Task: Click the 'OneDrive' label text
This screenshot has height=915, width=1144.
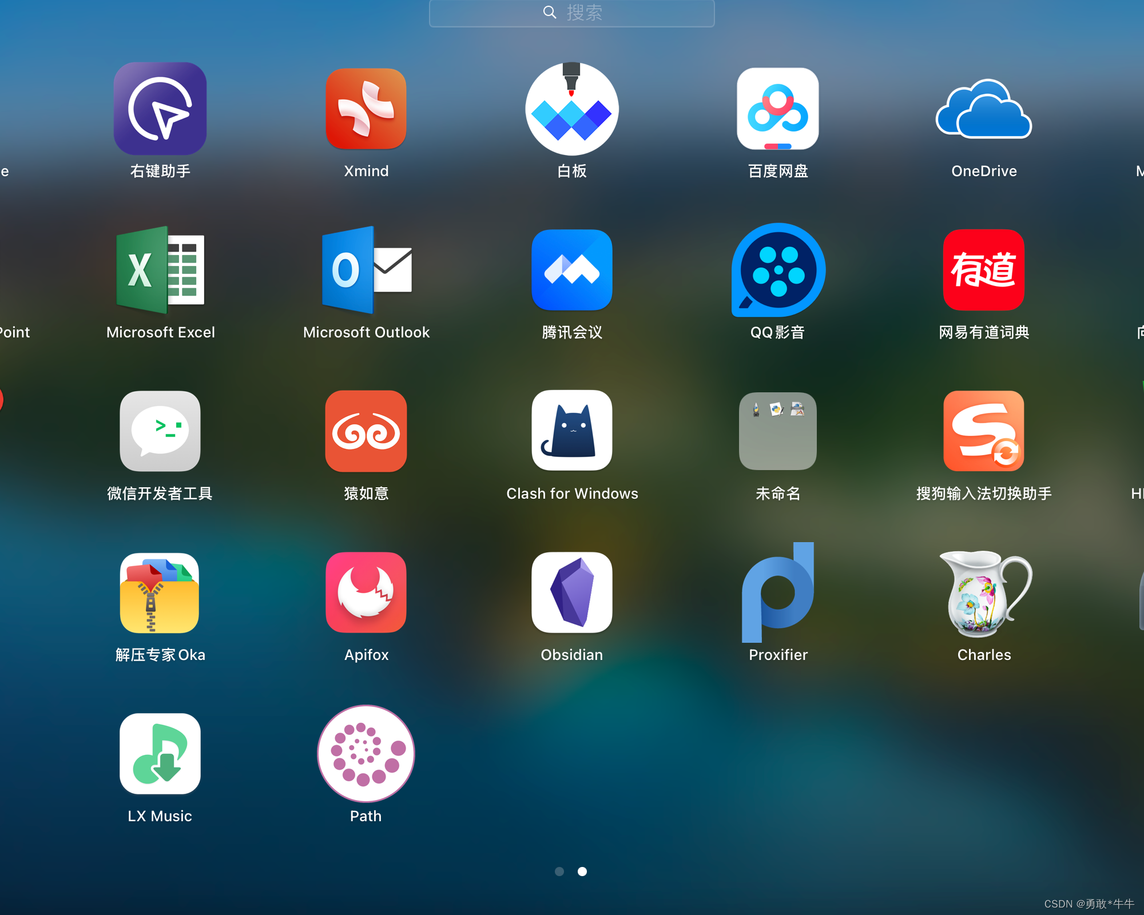Action: [x=984, y=171]
